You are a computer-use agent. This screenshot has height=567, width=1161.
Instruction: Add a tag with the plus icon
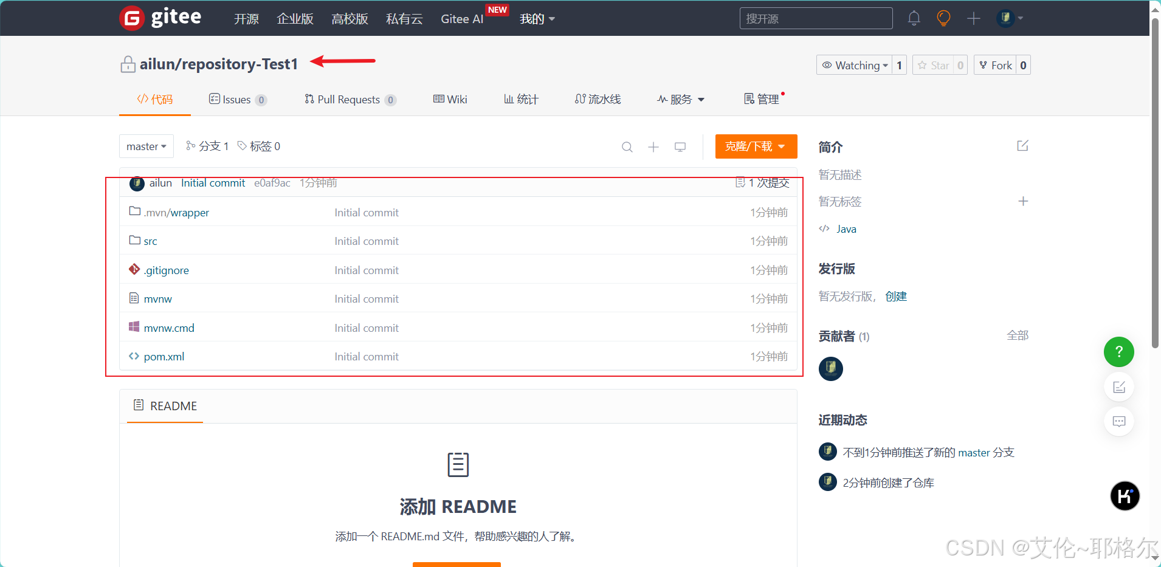(x=1023, y=201)
